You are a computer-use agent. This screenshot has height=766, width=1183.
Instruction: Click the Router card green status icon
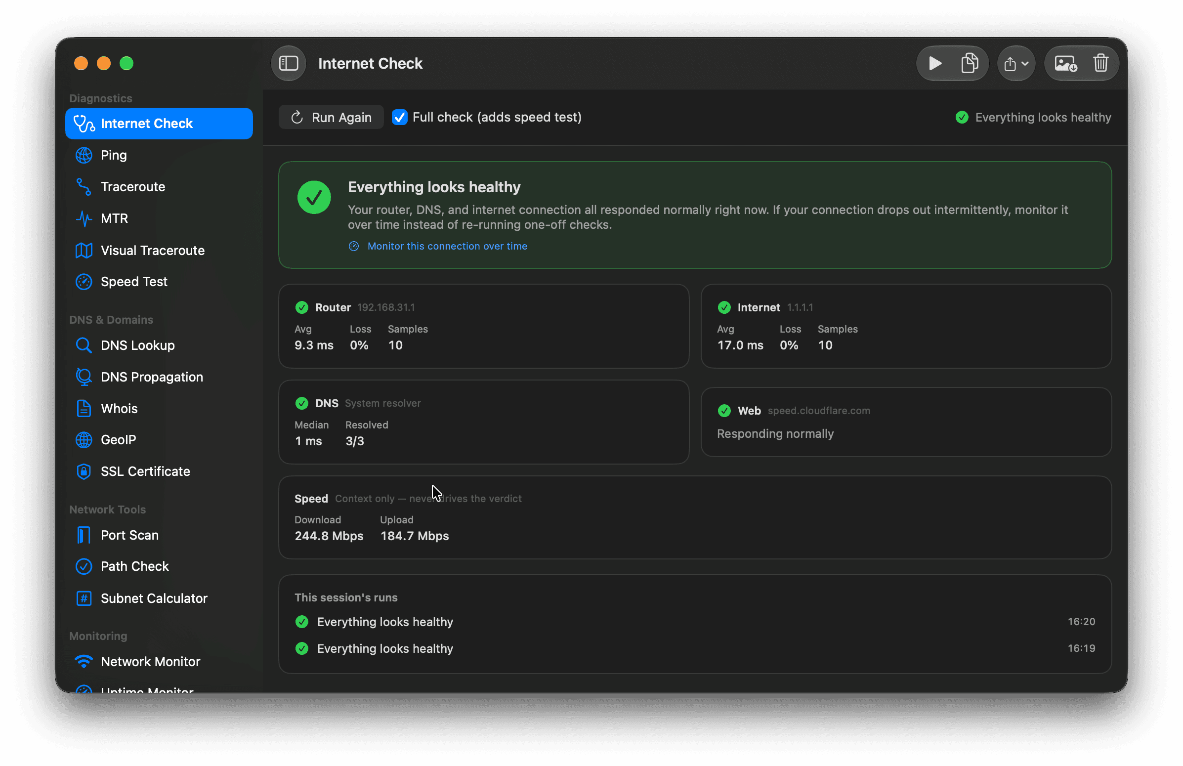[x=302, y=307]
